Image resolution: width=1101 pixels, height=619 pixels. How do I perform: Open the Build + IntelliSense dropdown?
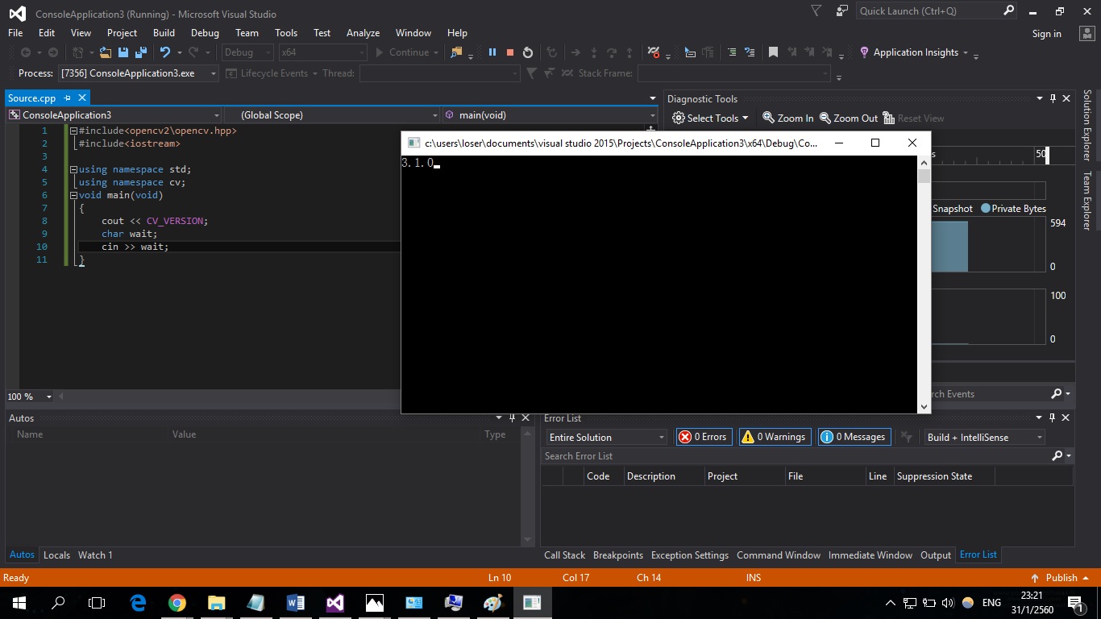coord(983,437)
